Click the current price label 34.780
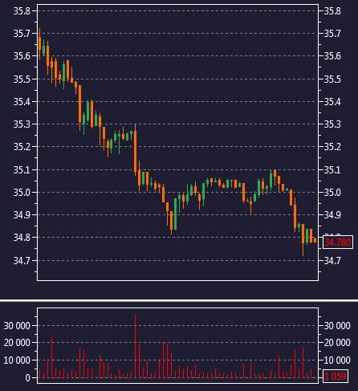This screenshot has height=391, width=358. pyautogui.click(x=338, y=242)
